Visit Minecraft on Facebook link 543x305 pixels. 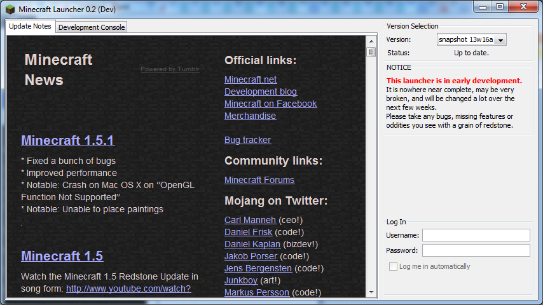point(270,104)
